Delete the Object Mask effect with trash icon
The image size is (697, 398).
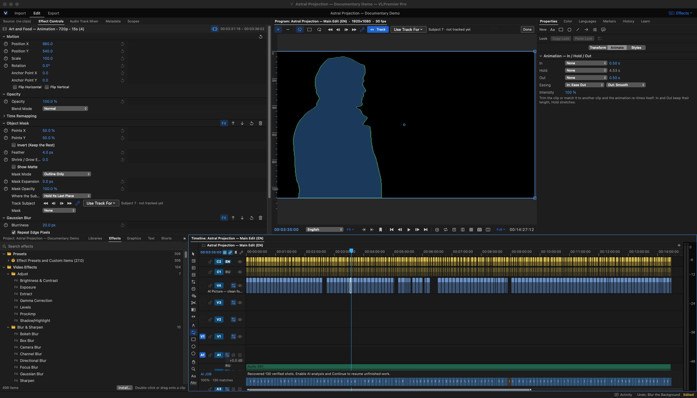point(260,123)
